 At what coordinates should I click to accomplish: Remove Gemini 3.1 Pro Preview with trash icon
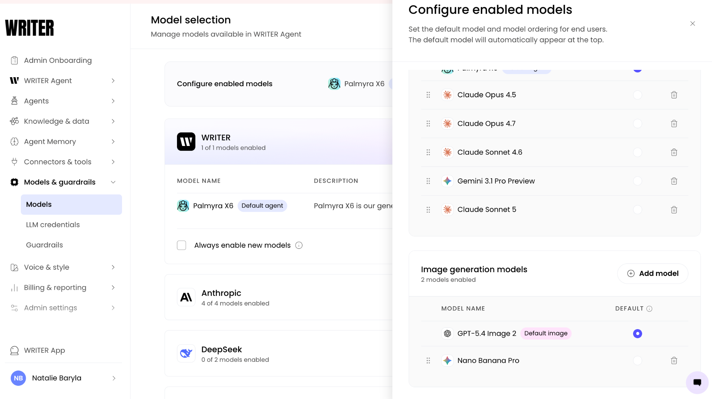coord(674,181)
